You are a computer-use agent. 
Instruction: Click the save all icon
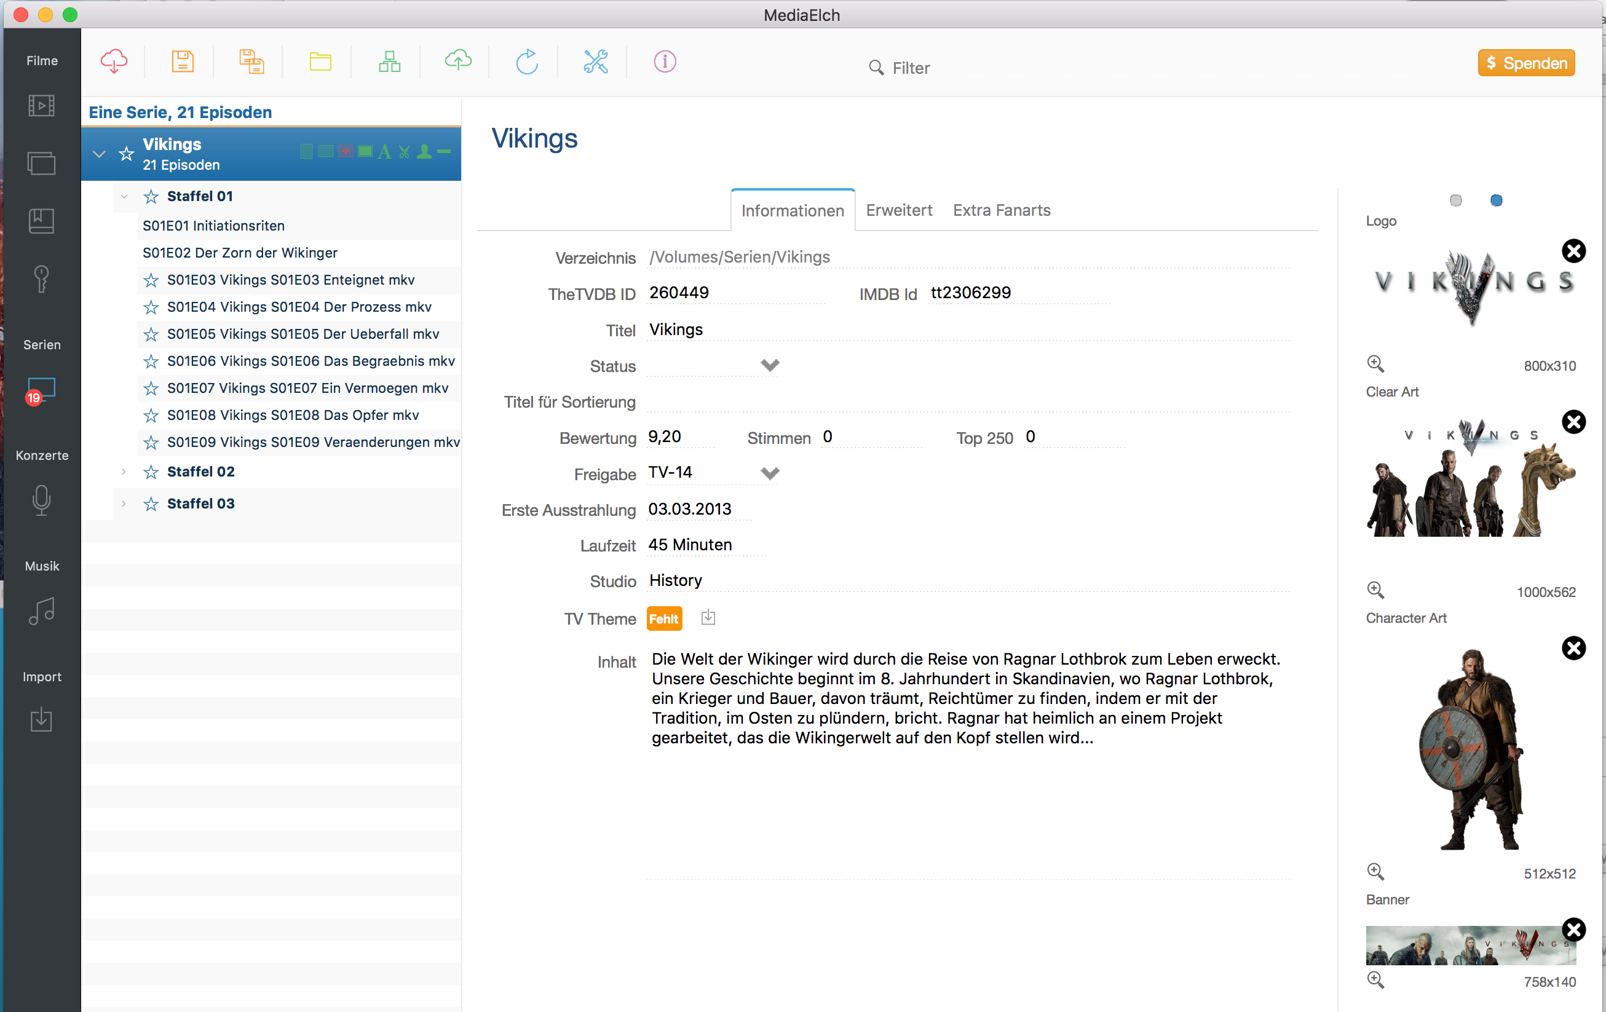point(251,61)
